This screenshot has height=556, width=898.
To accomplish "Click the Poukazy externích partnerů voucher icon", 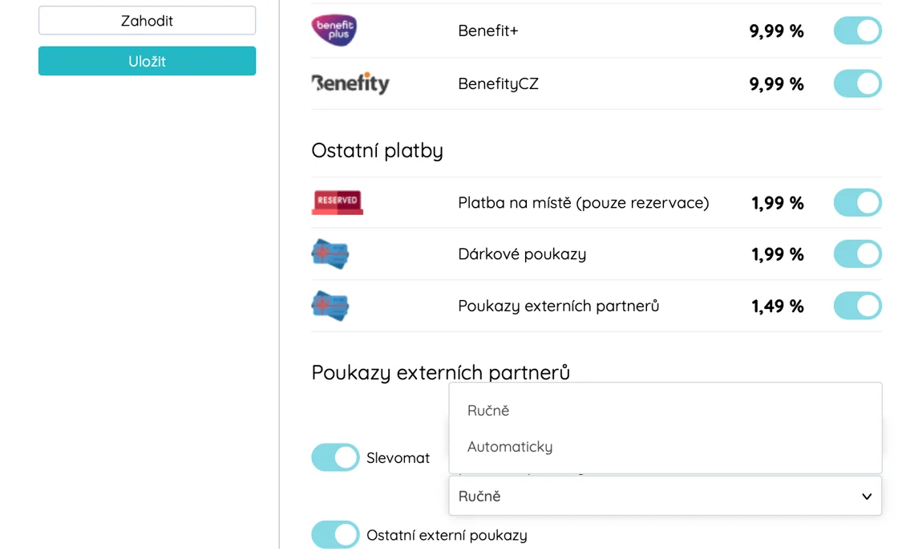I will coord(330,306).
